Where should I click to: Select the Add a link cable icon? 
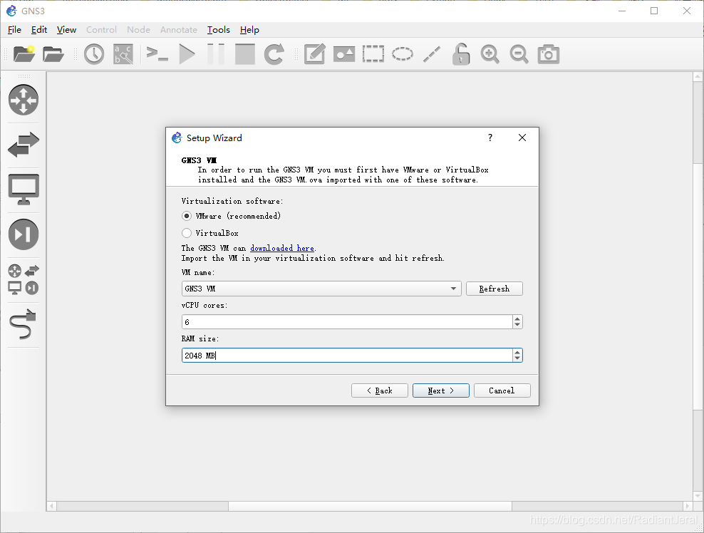tap(23, 324)
